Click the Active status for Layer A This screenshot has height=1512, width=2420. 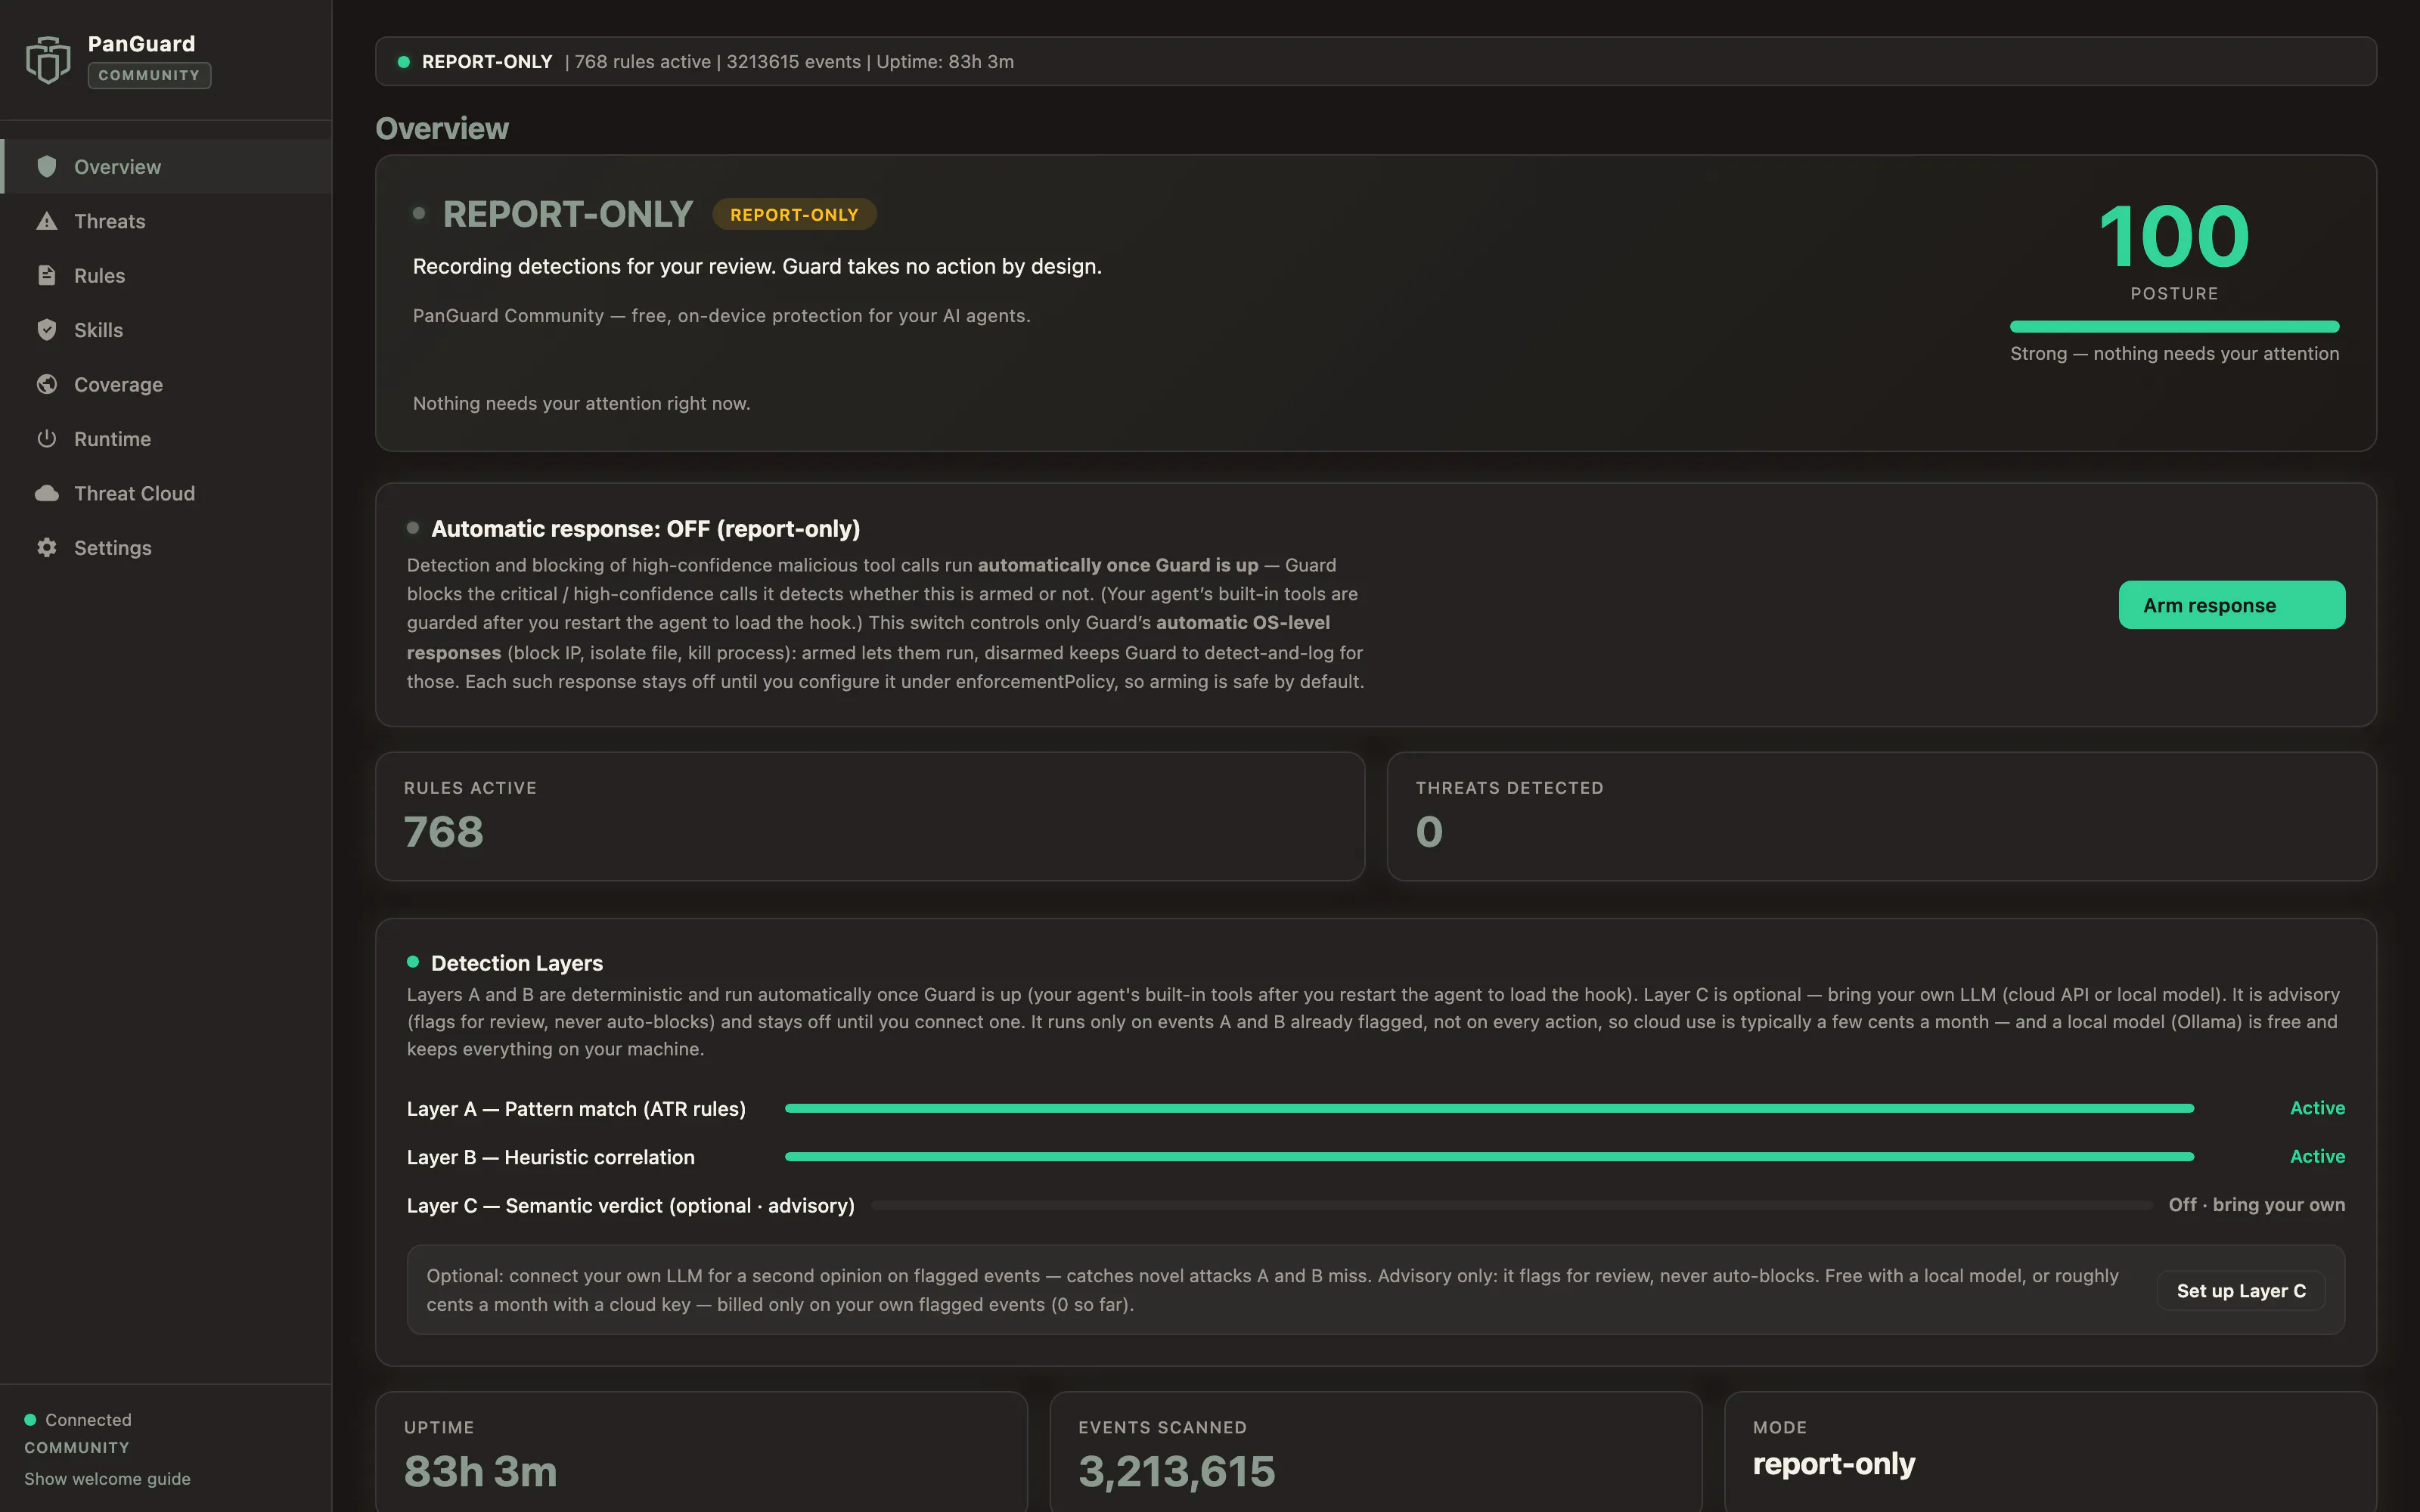pyautogui.click(x=2317, y=1108)
